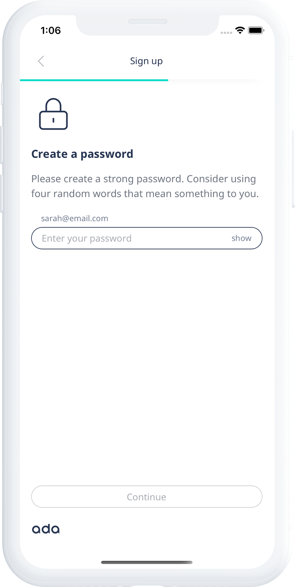Tap the back chevron arrow
Viewport: 295px width, 587px height.
tap(41, 61)
